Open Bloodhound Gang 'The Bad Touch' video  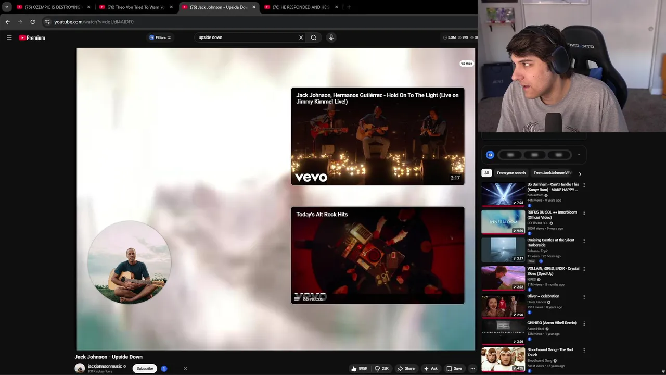pos(550,352)
